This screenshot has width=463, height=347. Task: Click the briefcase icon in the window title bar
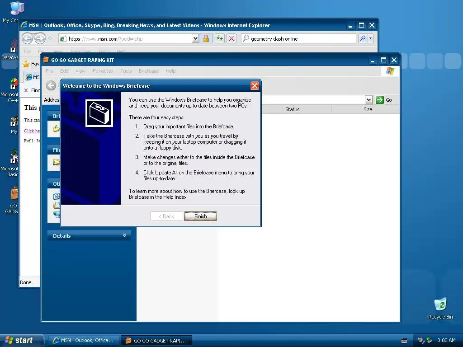(x=46, y=60)
